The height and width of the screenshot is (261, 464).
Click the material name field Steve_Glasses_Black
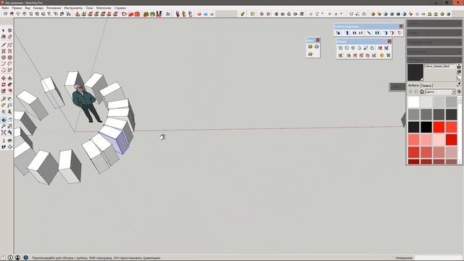click(x=440, y=67)
